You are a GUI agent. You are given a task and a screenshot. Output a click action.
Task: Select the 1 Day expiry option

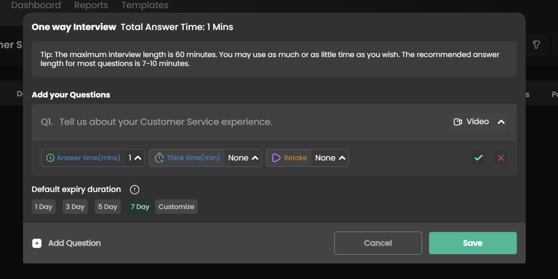coord(43,207)
